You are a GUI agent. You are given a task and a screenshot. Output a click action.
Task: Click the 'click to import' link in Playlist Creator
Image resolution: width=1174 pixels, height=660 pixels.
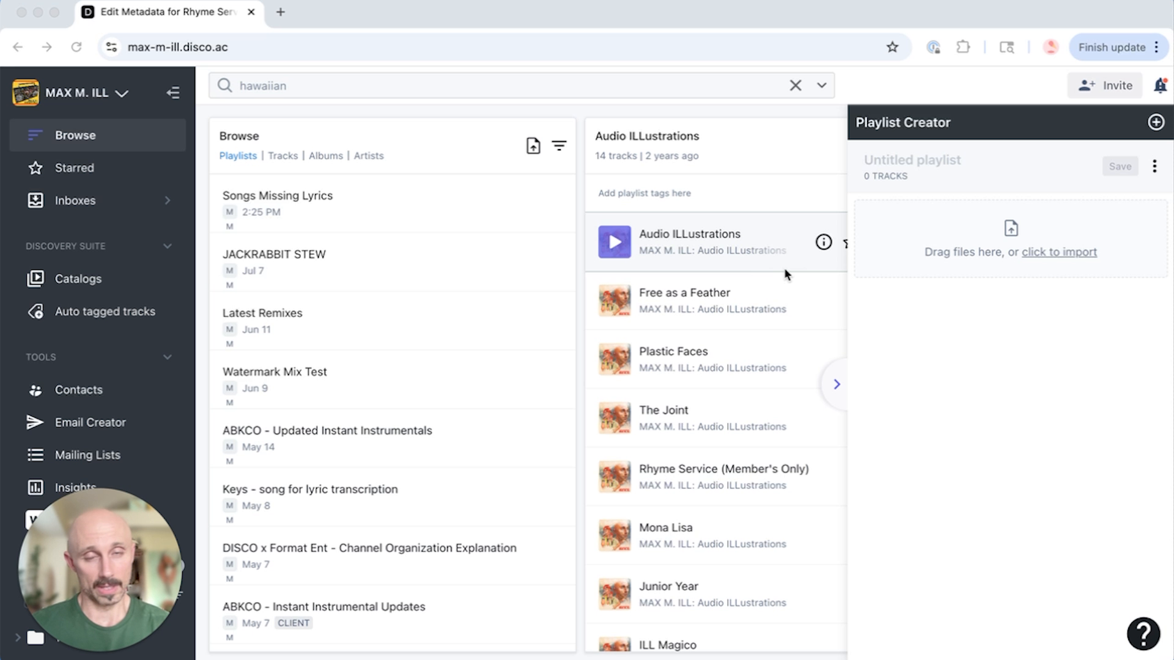pos(1059,252)
